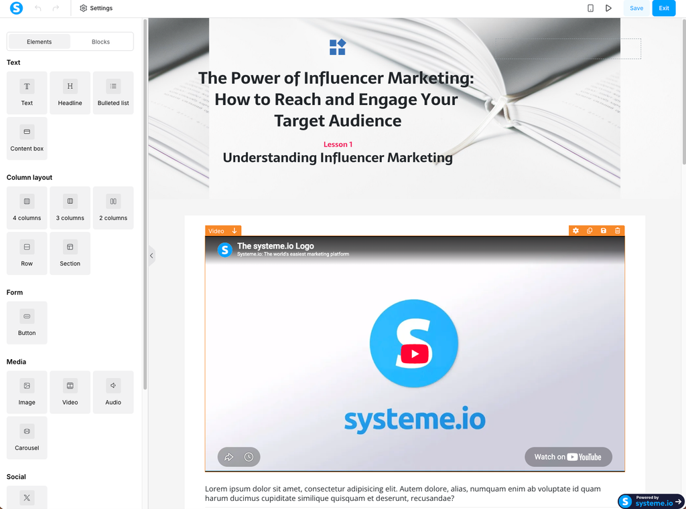Click the Watch later clock icon
Viewport: 686px width, 509px height.
point(249,457)
